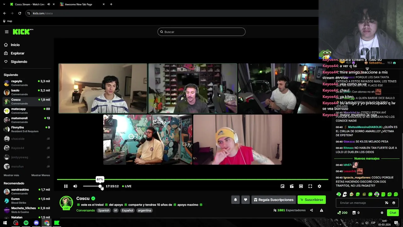The height and width of the screenshot is (227, 403).
Task: Click the Spanish tag
Action: click(x=104, y=211)
